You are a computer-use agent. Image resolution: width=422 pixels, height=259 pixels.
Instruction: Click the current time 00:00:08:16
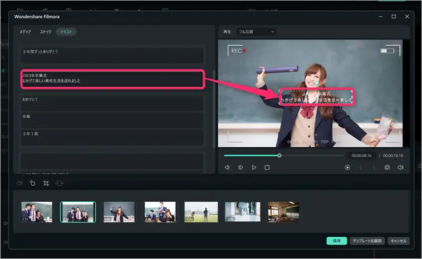361,156
